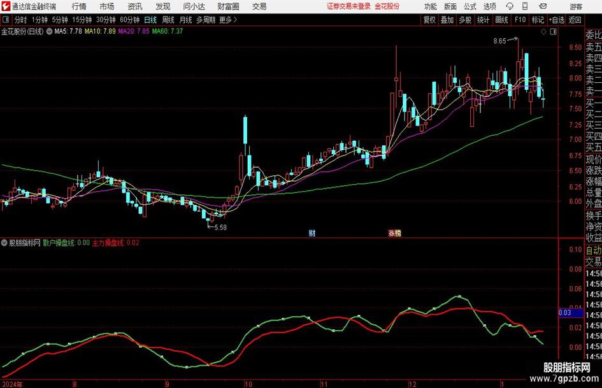Click the 5.58 low price annotation
This screenshot has width=602, height=388.
tap(220, 227)
